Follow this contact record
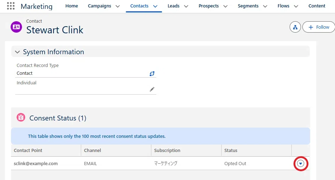The image size is (335, 180). (319, 27)
